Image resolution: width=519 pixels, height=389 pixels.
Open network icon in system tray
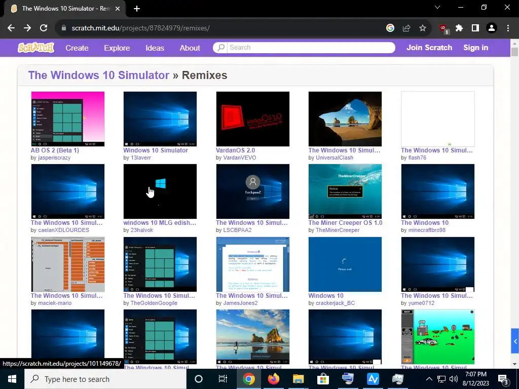click(441, 379)
